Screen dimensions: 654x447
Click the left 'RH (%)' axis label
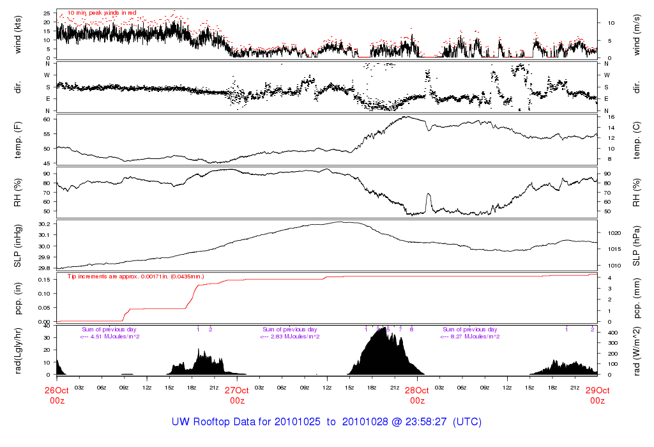(17, 193)
